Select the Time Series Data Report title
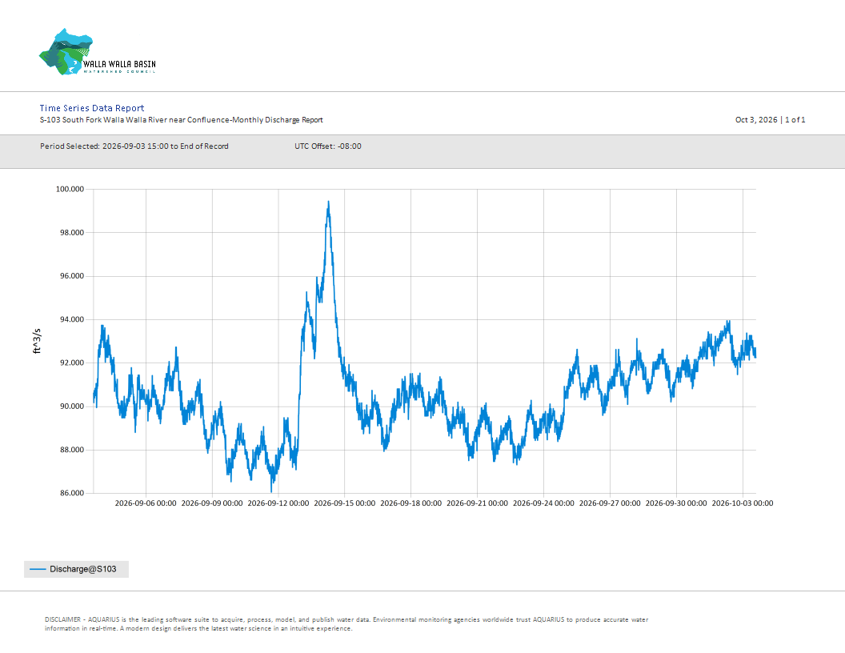This screenshot has height=653, width=845. [x=92, y=108]
